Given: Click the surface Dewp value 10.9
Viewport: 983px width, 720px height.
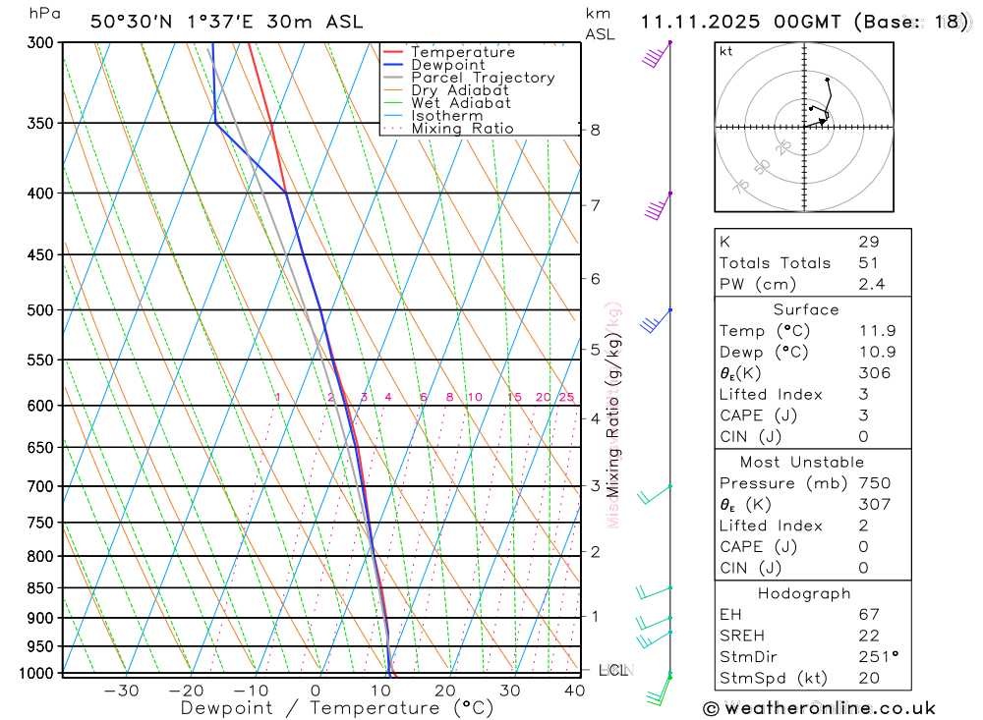Looking at the screenshot, I should click(878, 353).
